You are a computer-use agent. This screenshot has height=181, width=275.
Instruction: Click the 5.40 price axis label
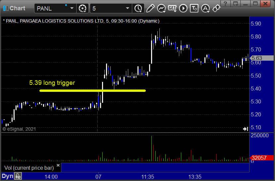pyautogui.click(x=256, y=89)
